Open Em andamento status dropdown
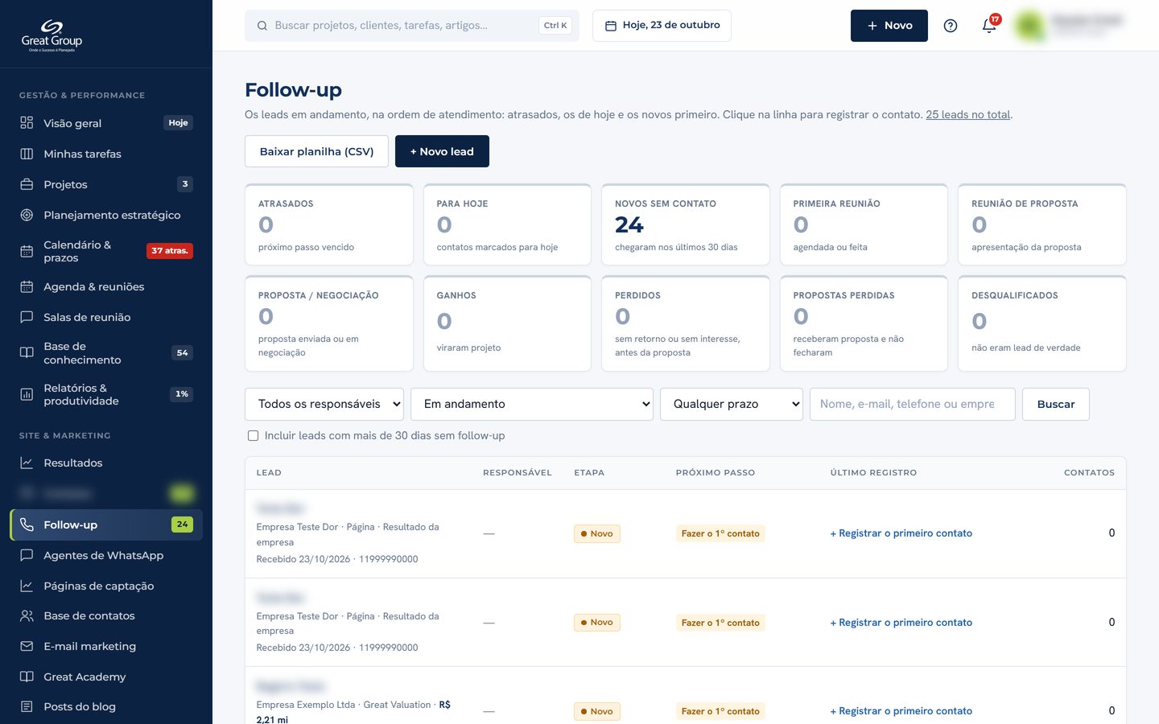 click(532, 404)
